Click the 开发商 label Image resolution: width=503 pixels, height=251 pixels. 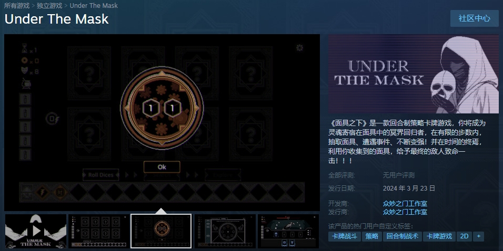click(x=338, y=203)
